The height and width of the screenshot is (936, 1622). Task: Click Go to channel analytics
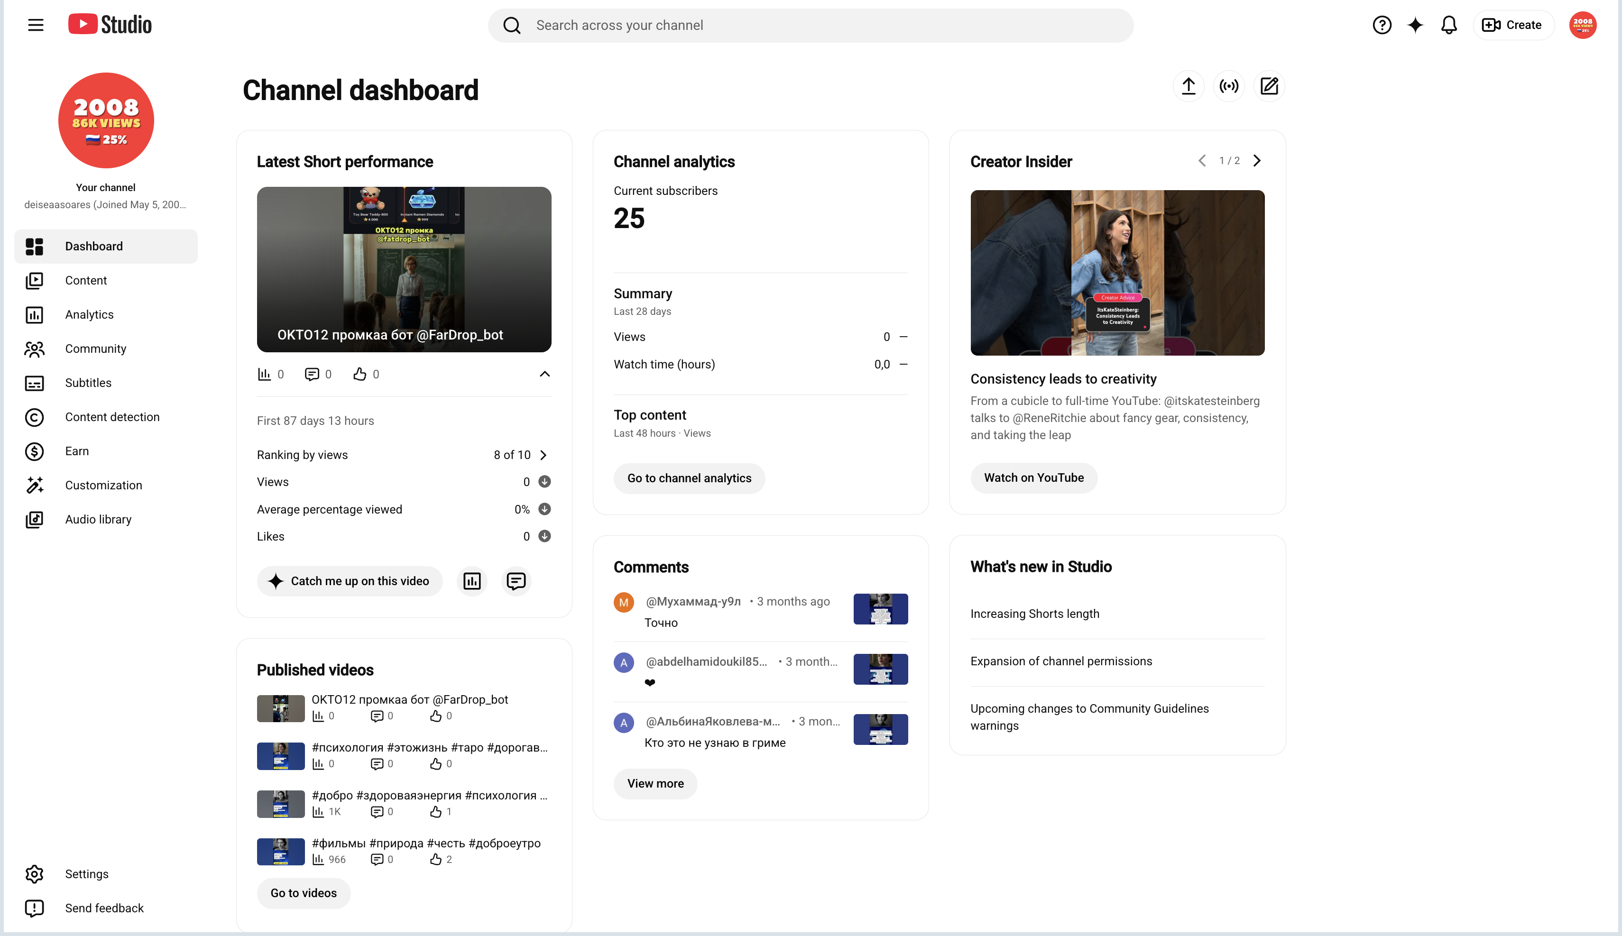coord(689,478)
